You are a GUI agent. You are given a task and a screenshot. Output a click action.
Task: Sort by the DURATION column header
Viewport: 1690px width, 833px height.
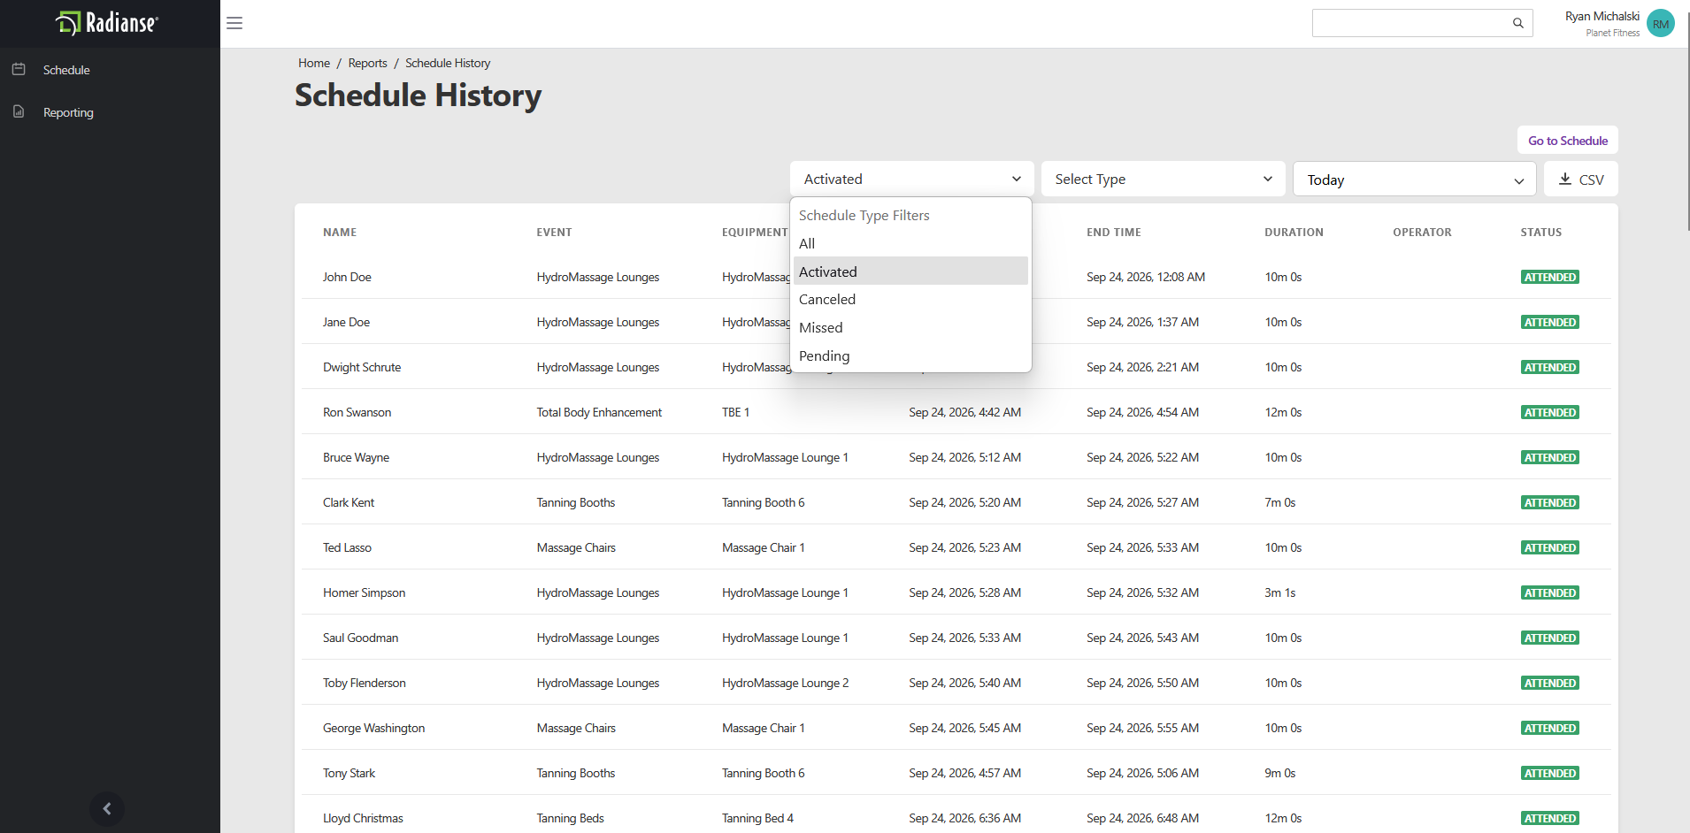pyautogui.click(x=1294, y=233)
